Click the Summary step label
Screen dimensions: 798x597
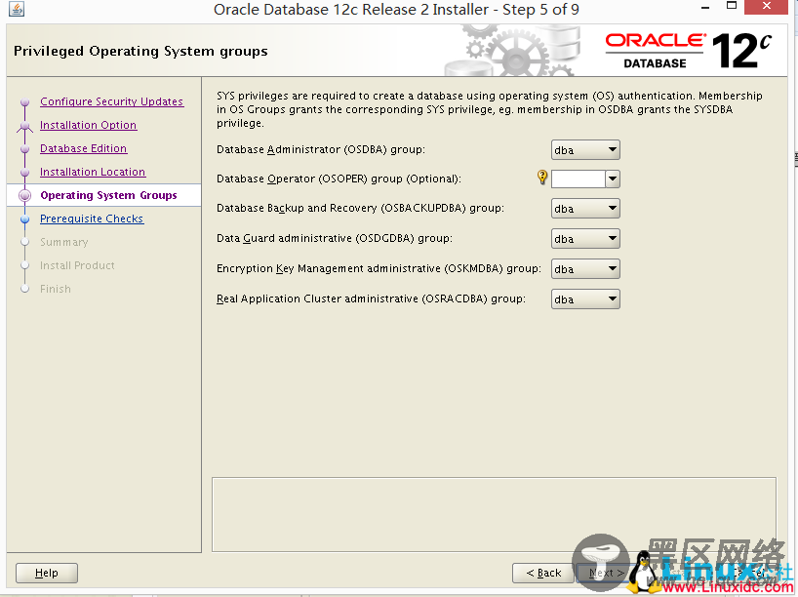click(64, 242)
